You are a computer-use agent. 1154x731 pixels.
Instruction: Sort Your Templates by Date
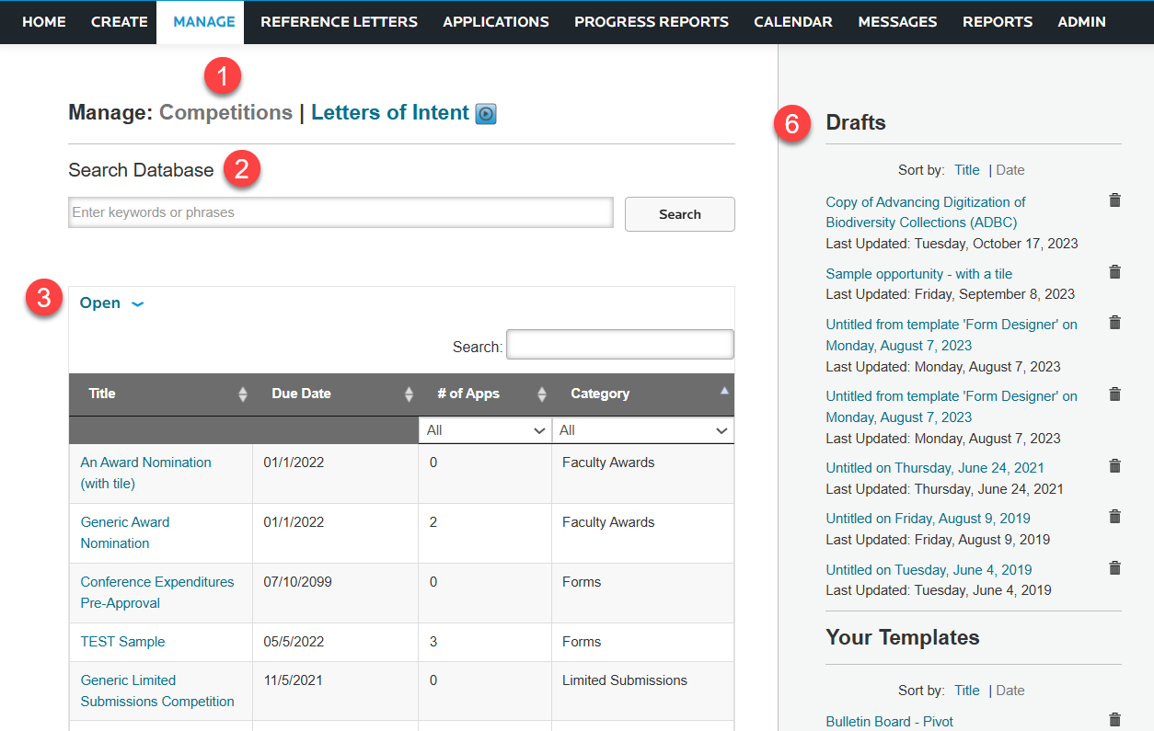[x=1010, y=691]
